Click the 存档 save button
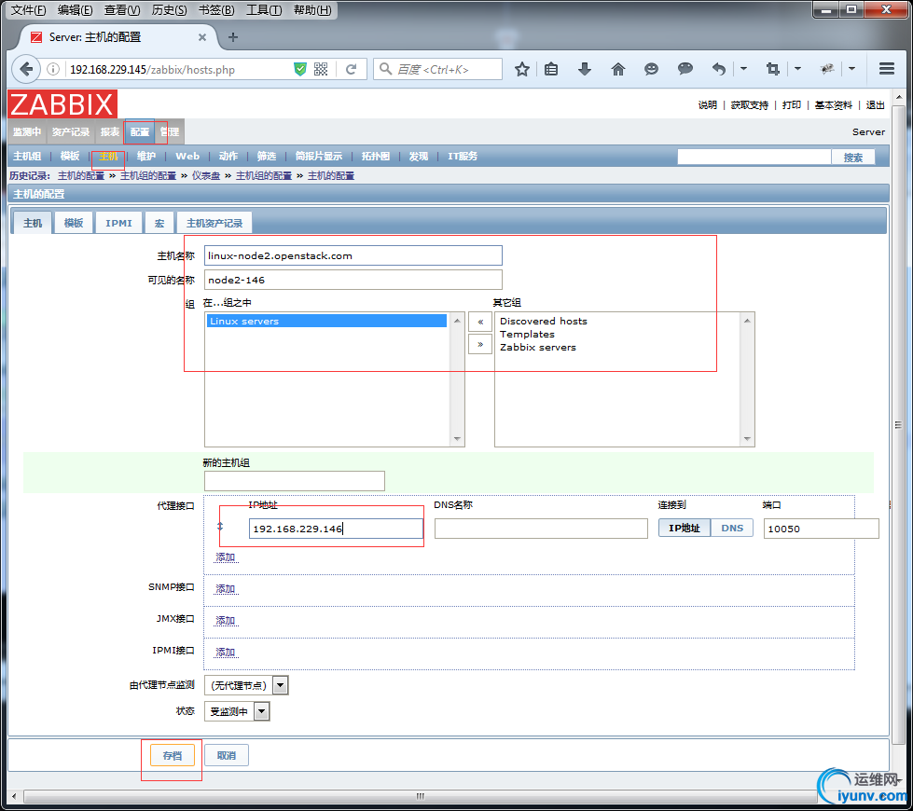Image resolution: width=913 pixels, height=811 pixels. point(172,755)
